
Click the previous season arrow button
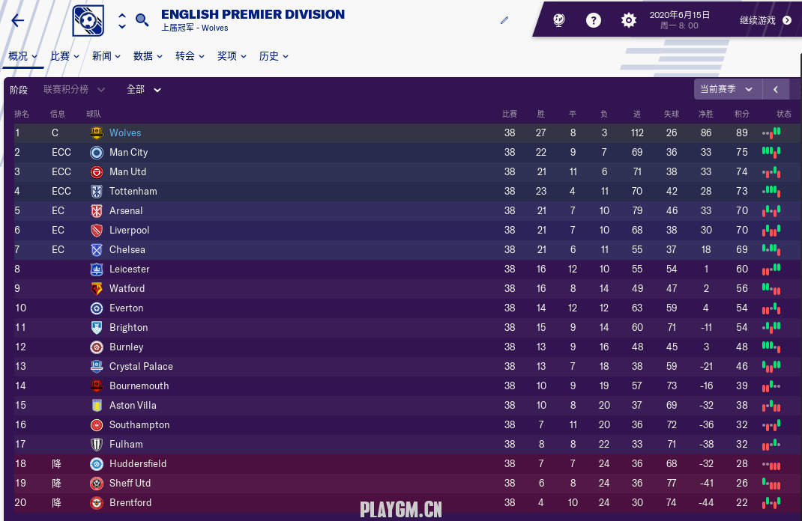[776, 90]
